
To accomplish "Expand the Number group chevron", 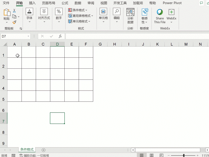I will pyautogui.click(x=59, y=22).
